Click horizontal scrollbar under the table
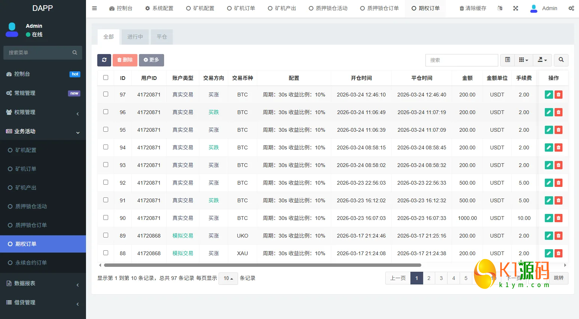The image size is (579, 319). (262, 265)
